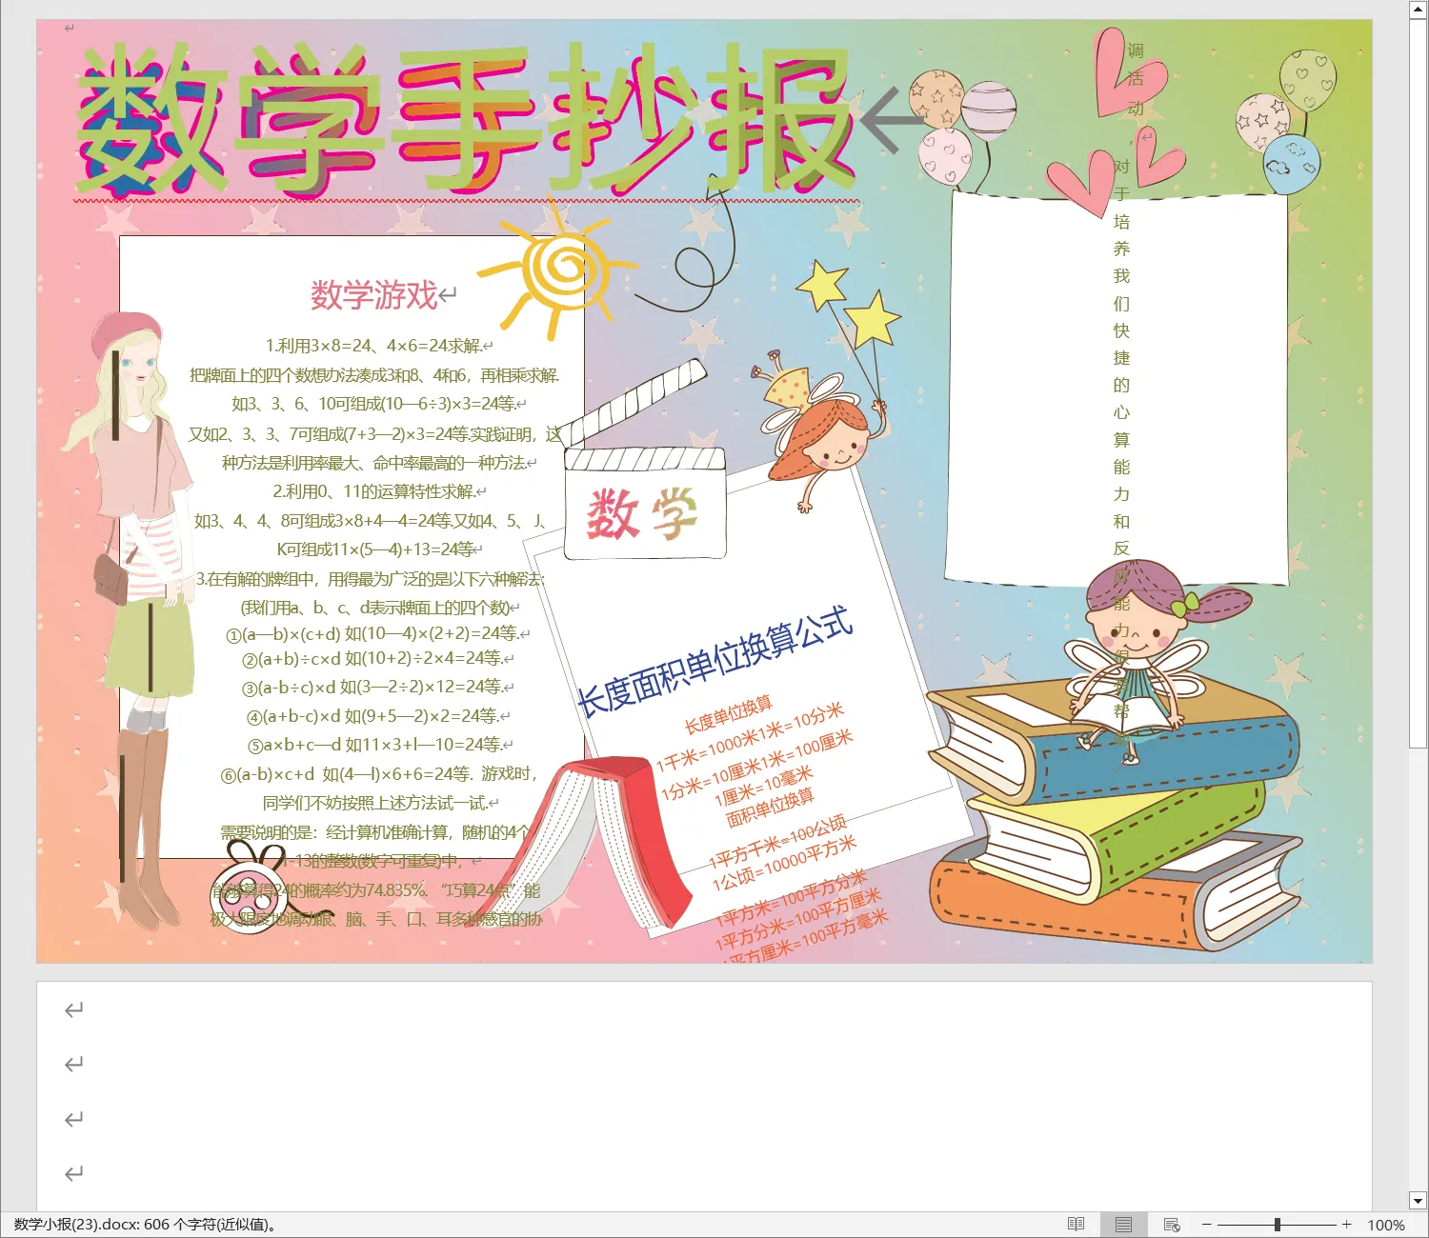This screenshot has width=1429, height=1238.
Task: Click the 数学游戏 heading
Action: pos(373,295)
